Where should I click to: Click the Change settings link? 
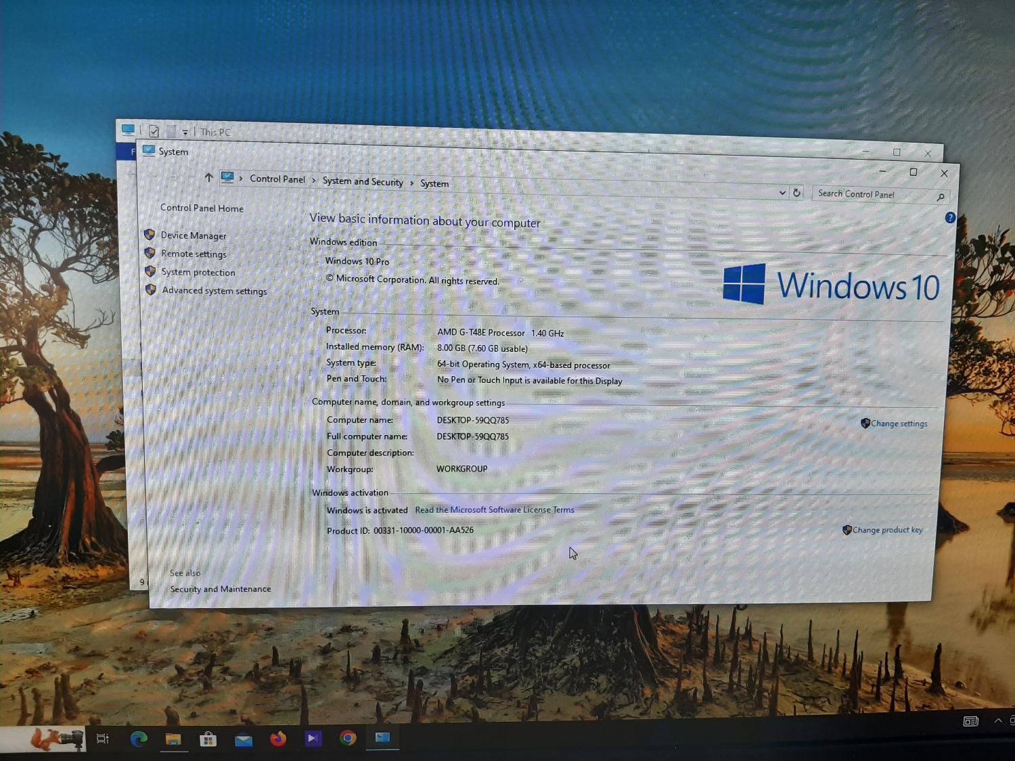click(899, 423)
